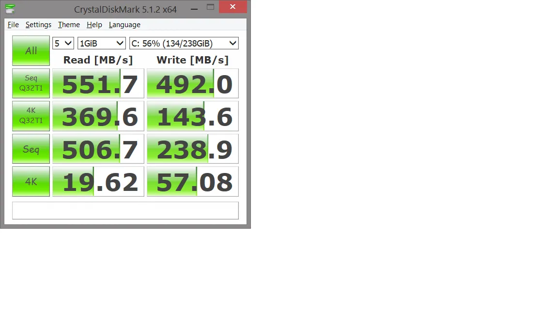
Task: Select the 19.62 4K read result
Action: coord(98,182)
